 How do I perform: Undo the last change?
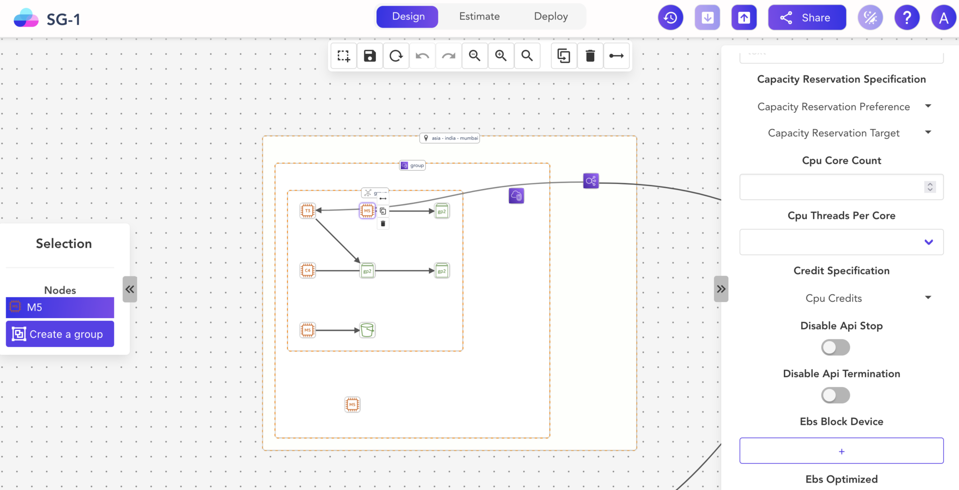422,56
